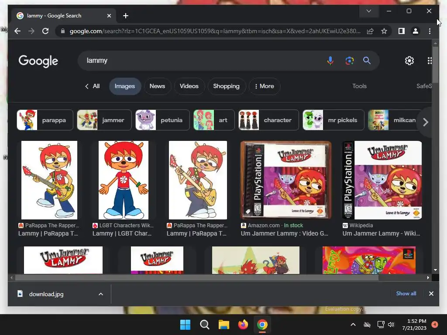Filter images by 'mr pickels' chip
This screenshot has height=335, width=447.
pos(333,120)
